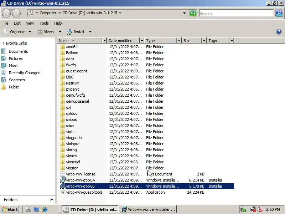Click the virtio-win-gt-x86 installer icon
The width and height of the screenshot is (285, 214).
[x=63, y=186]
